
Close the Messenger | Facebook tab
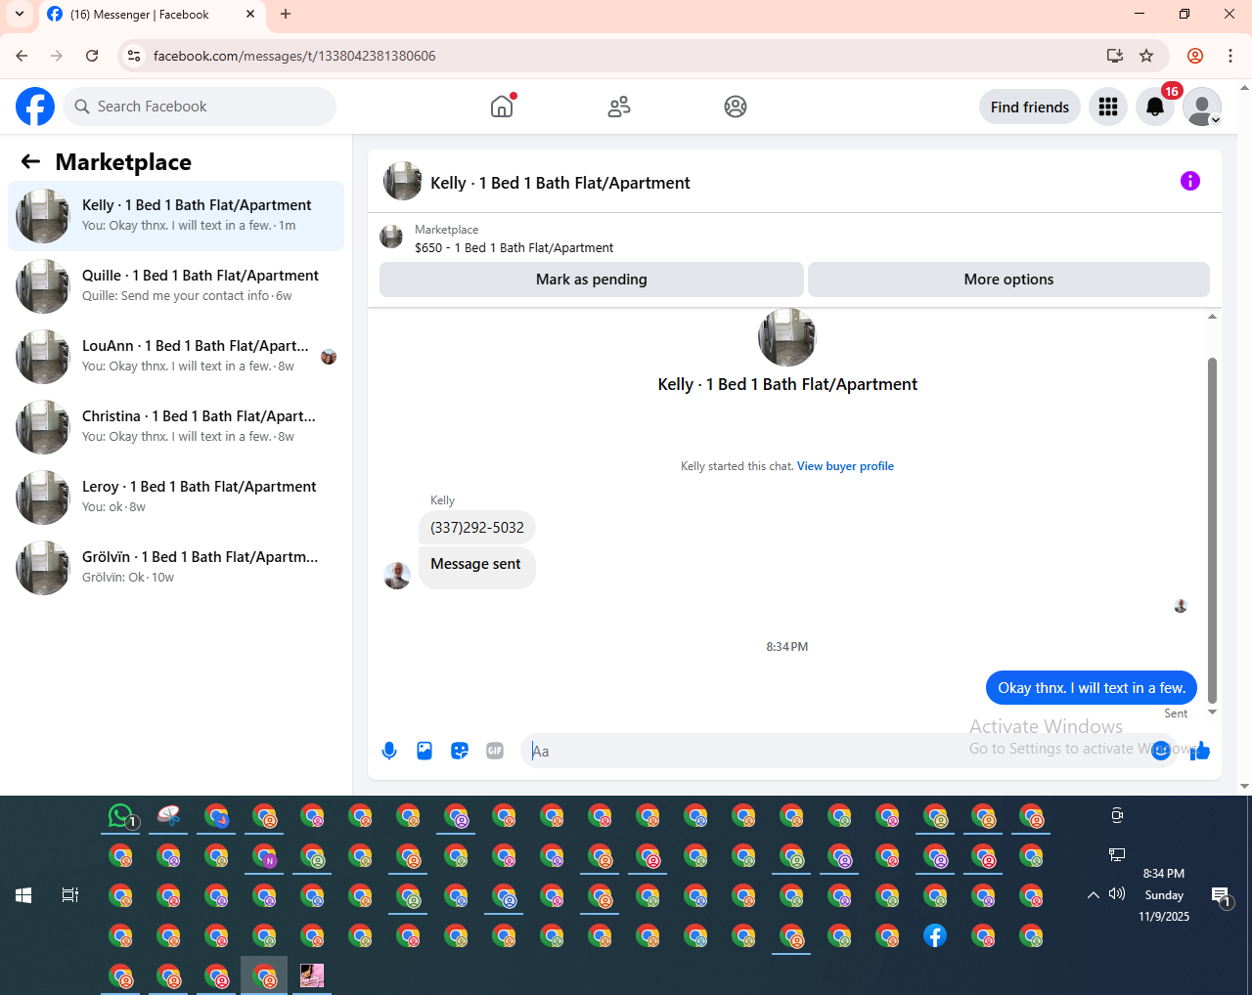click(250, 15)
